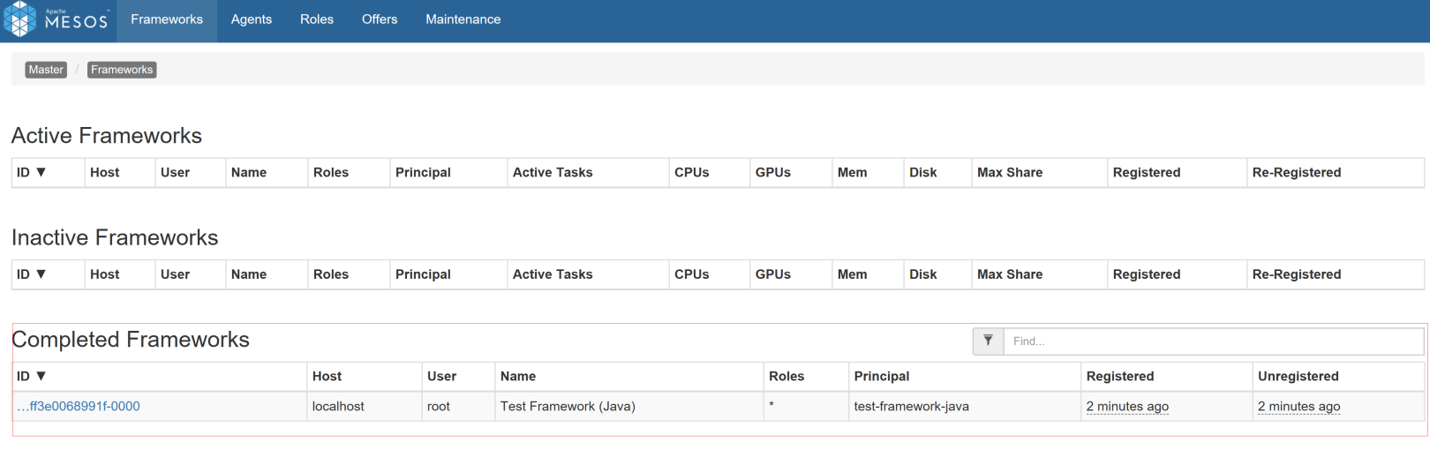Focus the Find... search field
Screen dimensions: 1430x450
(1214, 341)
